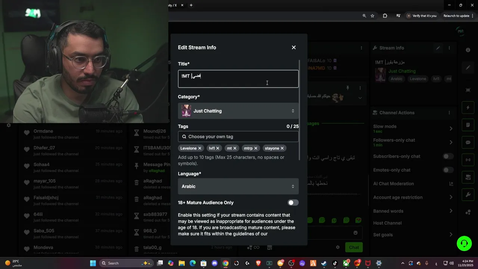This screenshot has width=478, height=269.
Task: Toggle 18+ Mature Audience Only switch
Action: coord(293,202)
